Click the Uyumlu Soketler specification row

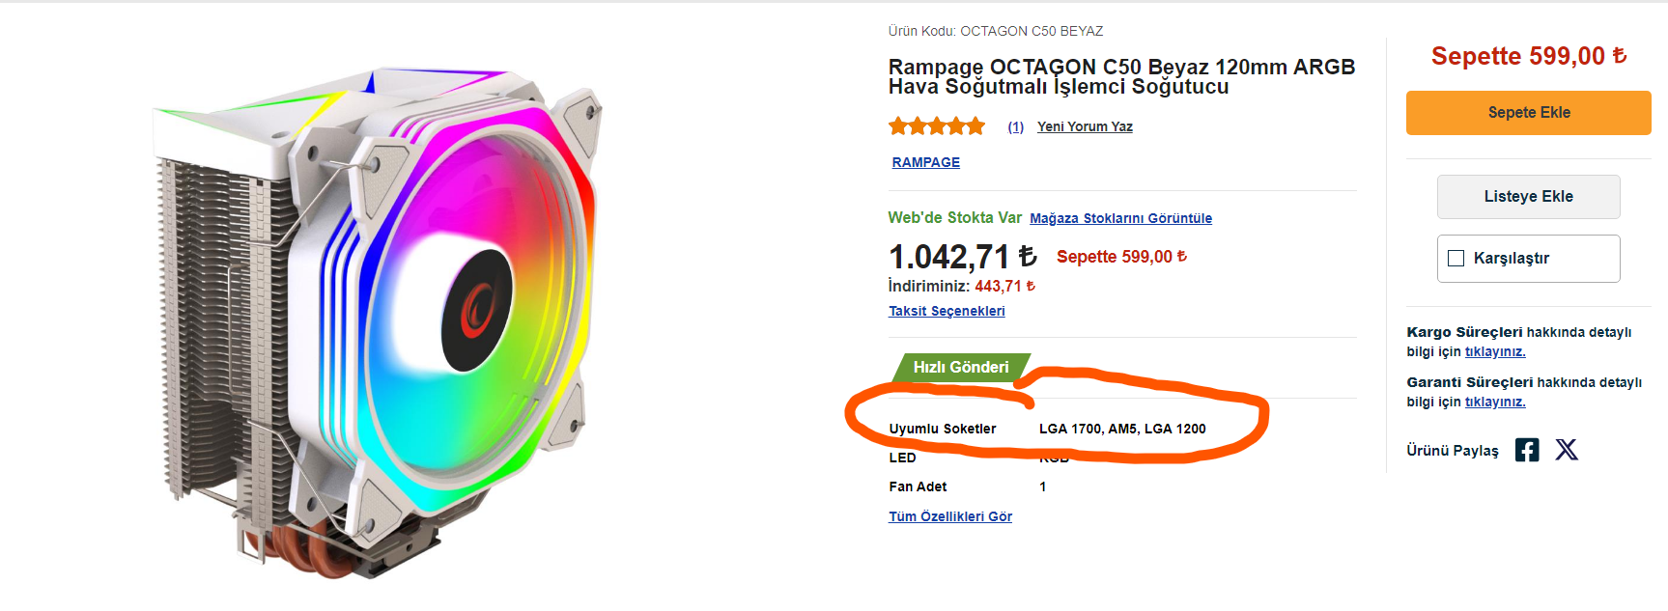click(1047, 429)
